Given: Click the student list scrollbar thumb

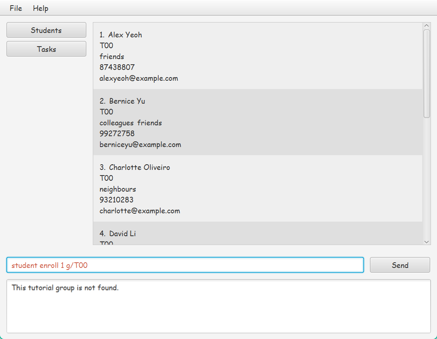Looking at the screenshot, I should click(427, 74).
